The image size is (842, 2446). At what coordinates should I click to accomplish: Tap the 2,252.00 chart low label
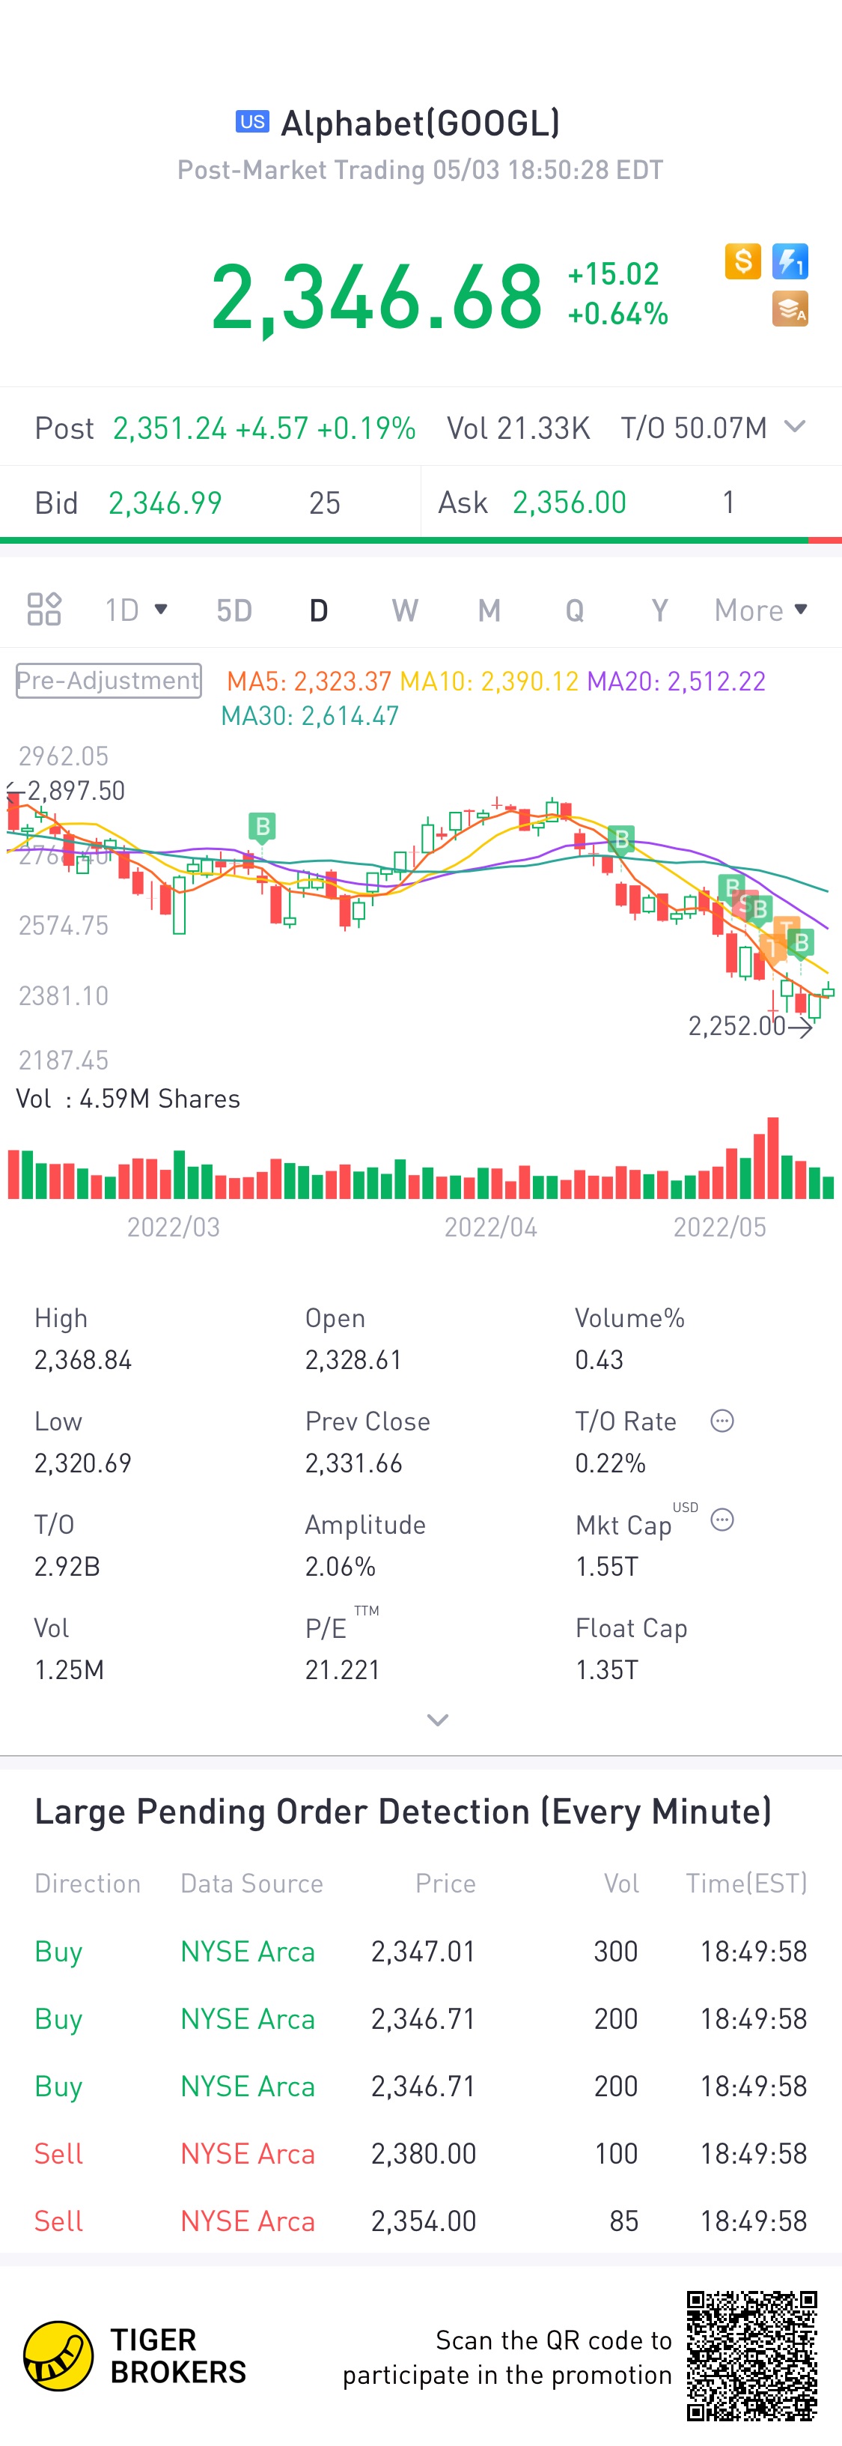736,1025
